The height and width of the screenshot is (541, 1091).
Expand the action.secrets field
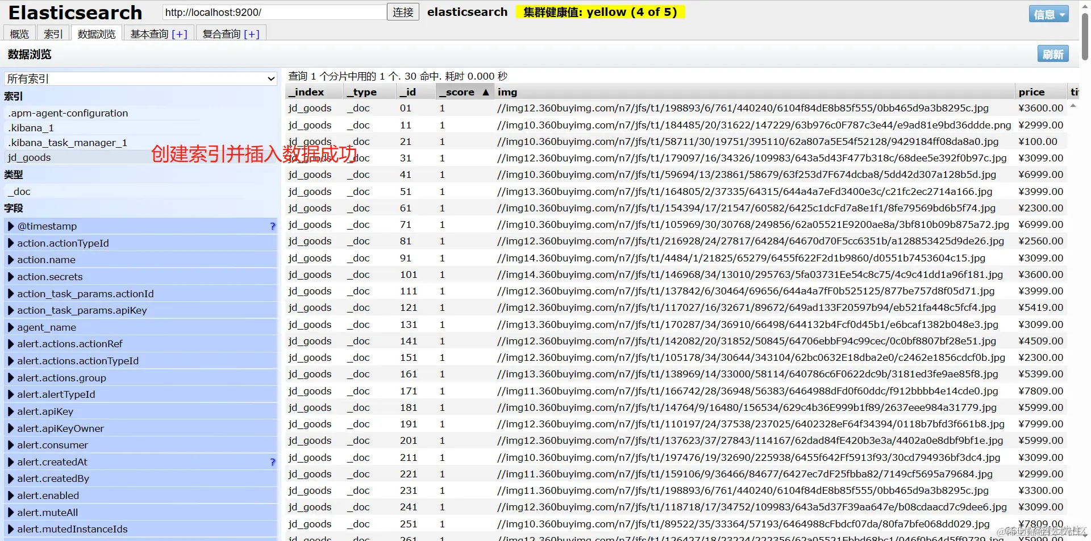(x=11, y=277)
